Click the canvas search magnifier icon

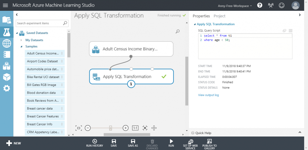[x=177, y=31]
